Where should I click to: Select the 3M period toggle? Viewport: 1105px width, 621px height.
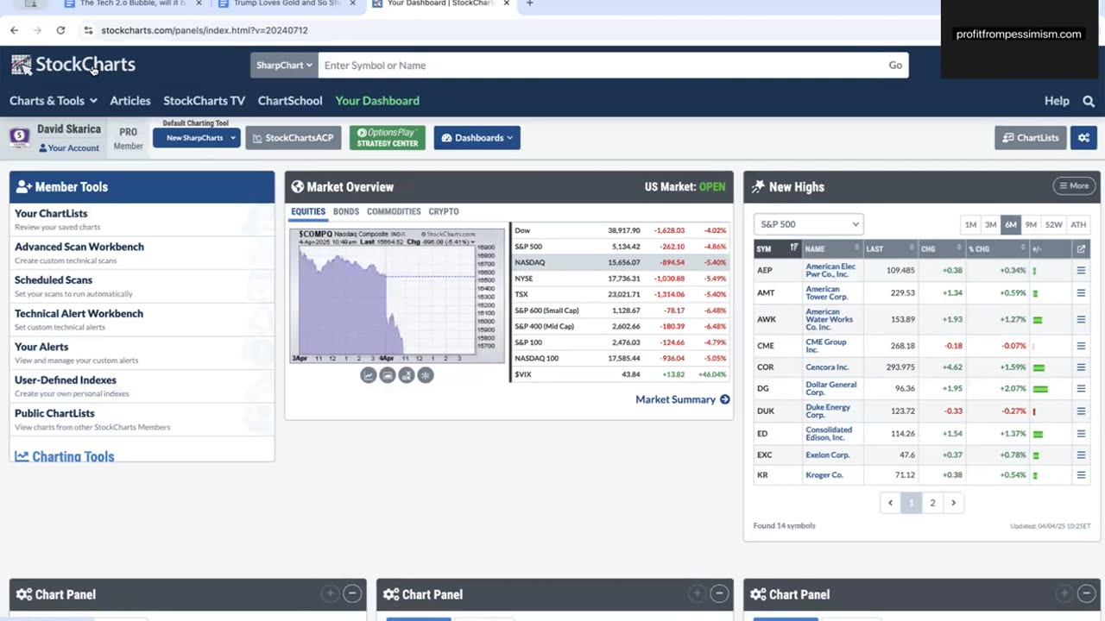[x=990, y=224]
